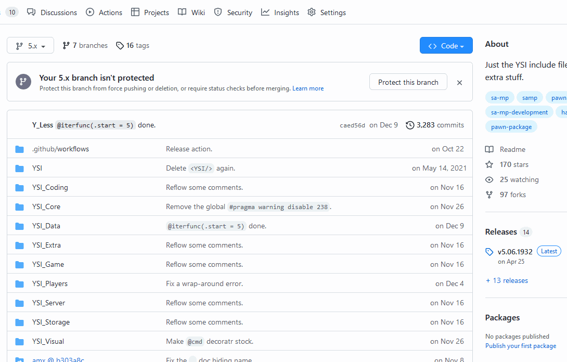Open the Readme link in About
Viewport: 567px width, 362px height.
tap(512, 149)
